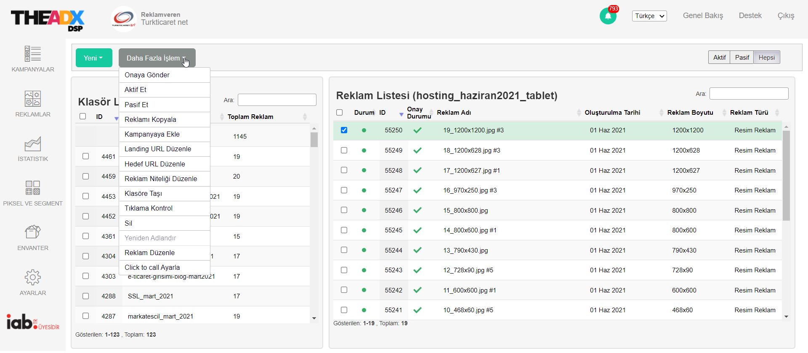Open the Destek link
This screenshot has width=808, height=353.
pos(750,16)
